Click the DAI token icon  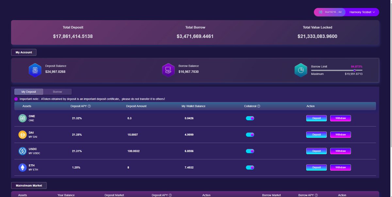coord(23,135)
